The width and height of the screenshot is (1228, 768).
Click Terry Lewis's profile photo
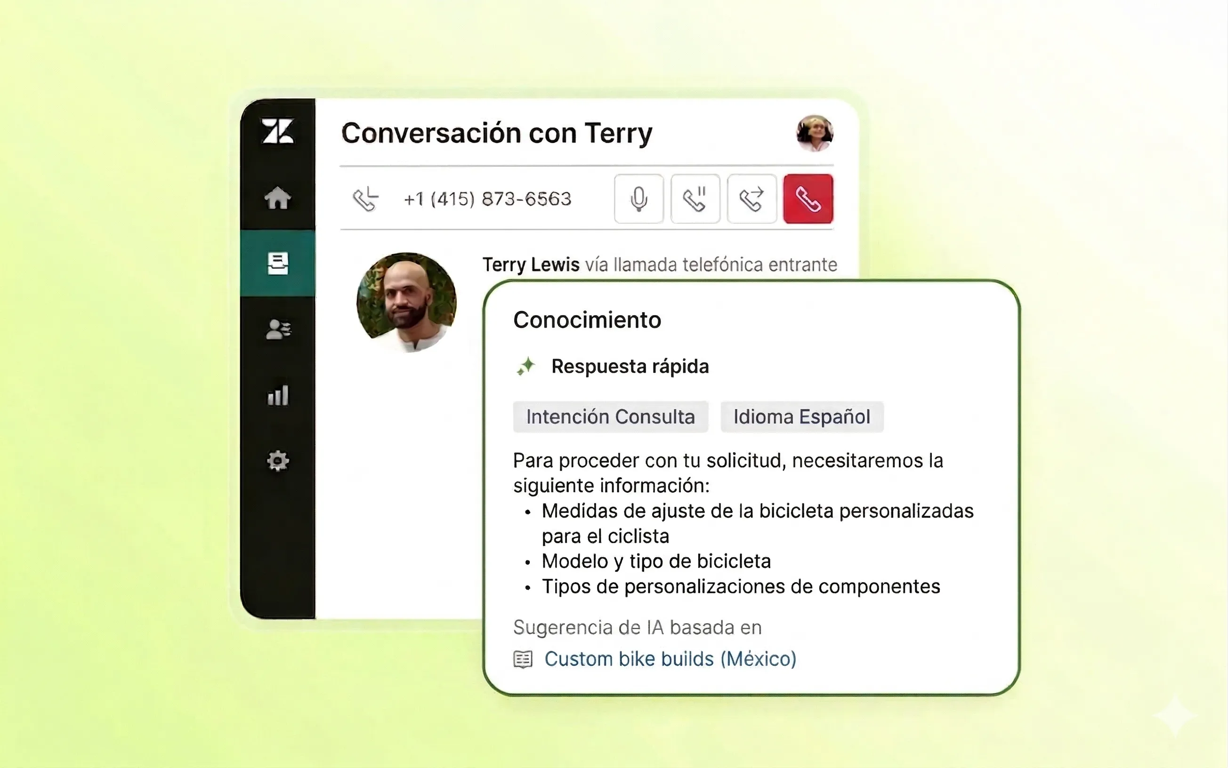tap(406, 303)
